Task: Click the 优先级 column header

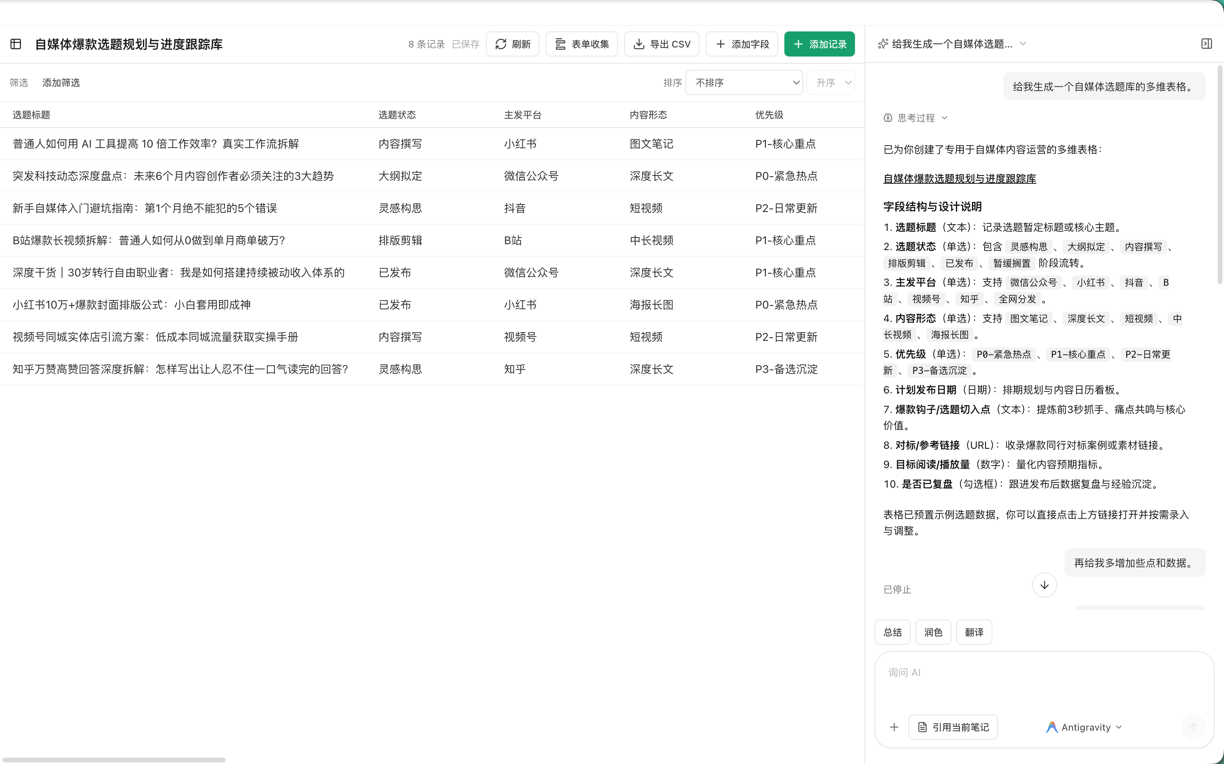Action: tap(769, 115)
